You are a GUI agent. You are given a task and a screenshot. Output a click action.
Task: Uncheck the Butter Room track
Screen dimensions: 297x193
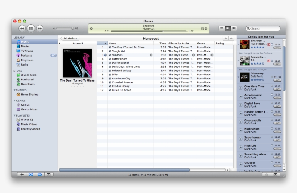click(x=110, y=59)
